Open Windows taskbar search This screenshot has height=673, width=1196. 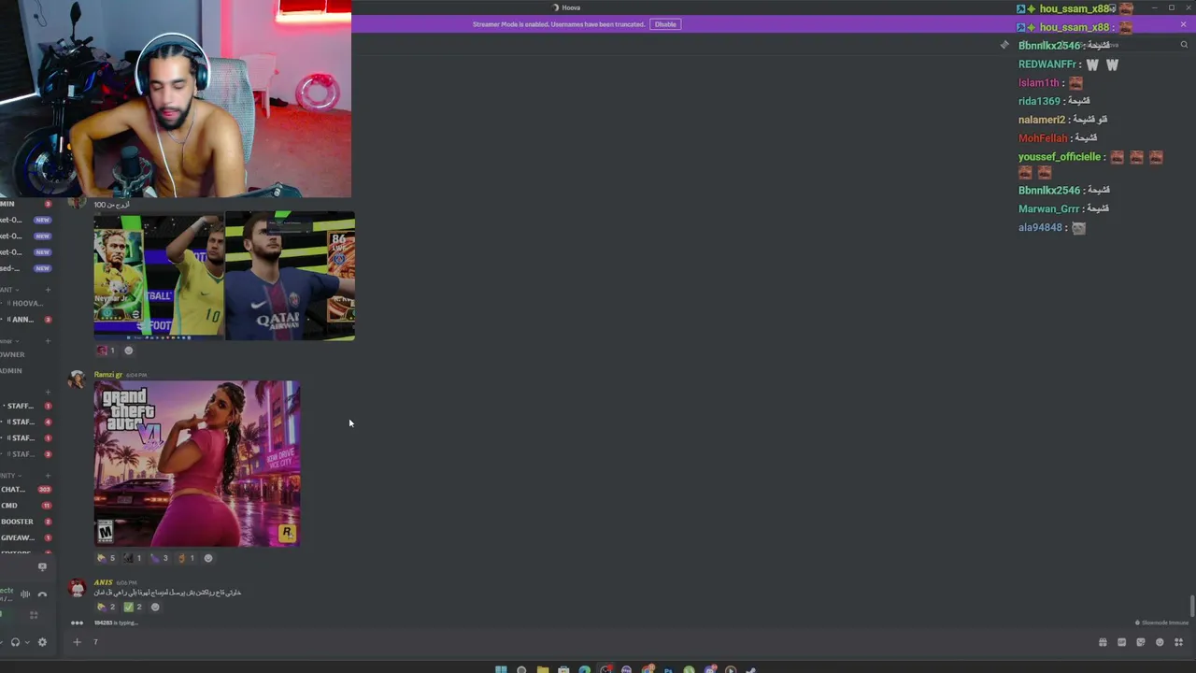tap(521, 668)
